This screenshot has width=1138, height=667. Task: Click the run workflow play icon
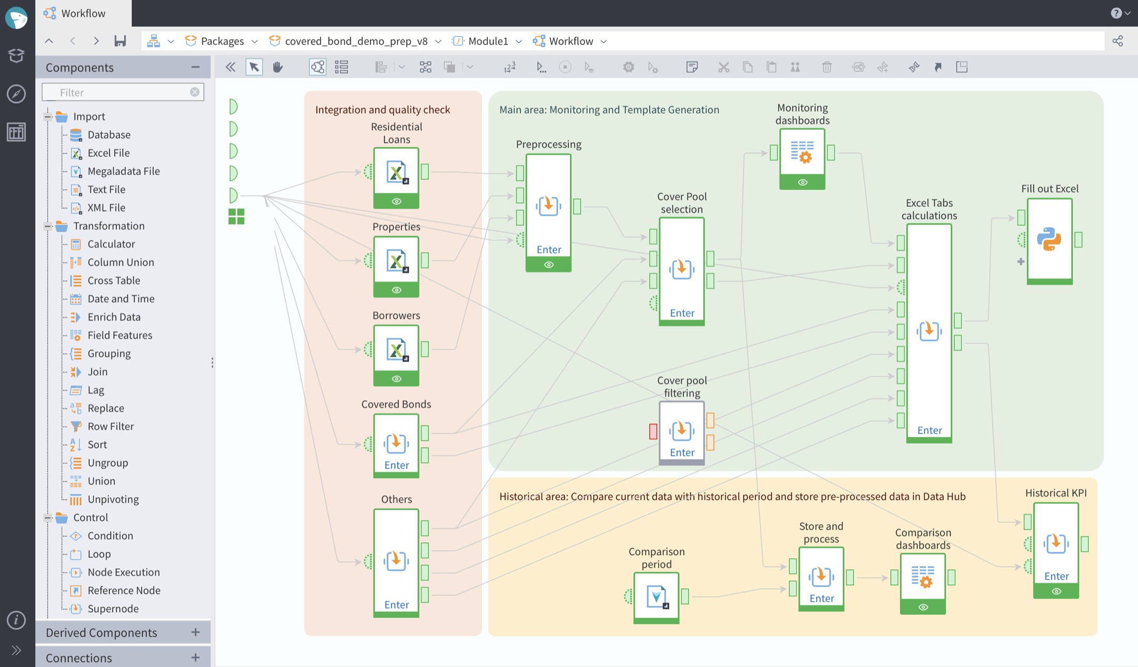coord(541,67)
